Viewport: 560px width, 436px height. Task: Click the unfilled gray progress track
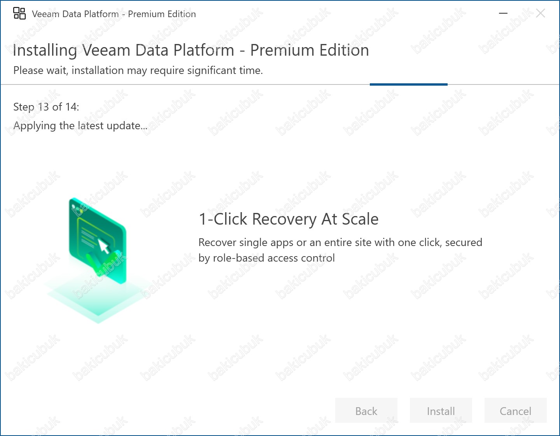(194, 84)
